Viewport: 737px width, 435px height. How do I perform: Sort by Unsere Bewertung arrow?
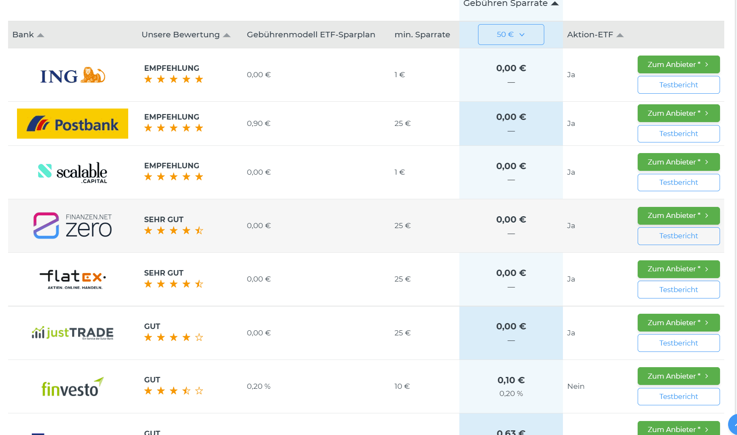click(227, 35)
